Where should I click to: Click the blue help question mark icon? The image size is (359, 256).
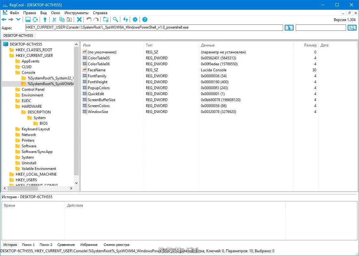pos(145,20)
